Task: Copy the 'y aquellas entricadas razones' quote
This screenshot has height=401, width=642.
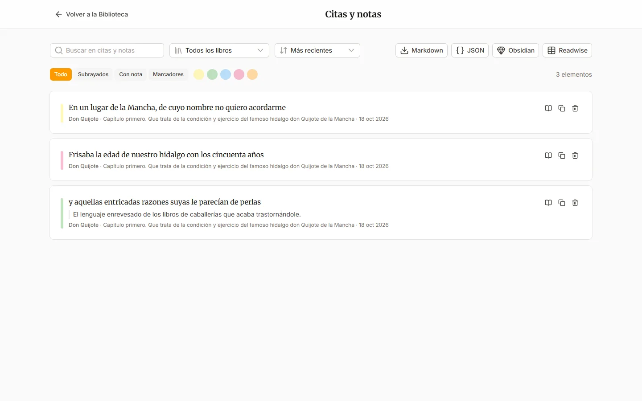Action: coord(562,203)
